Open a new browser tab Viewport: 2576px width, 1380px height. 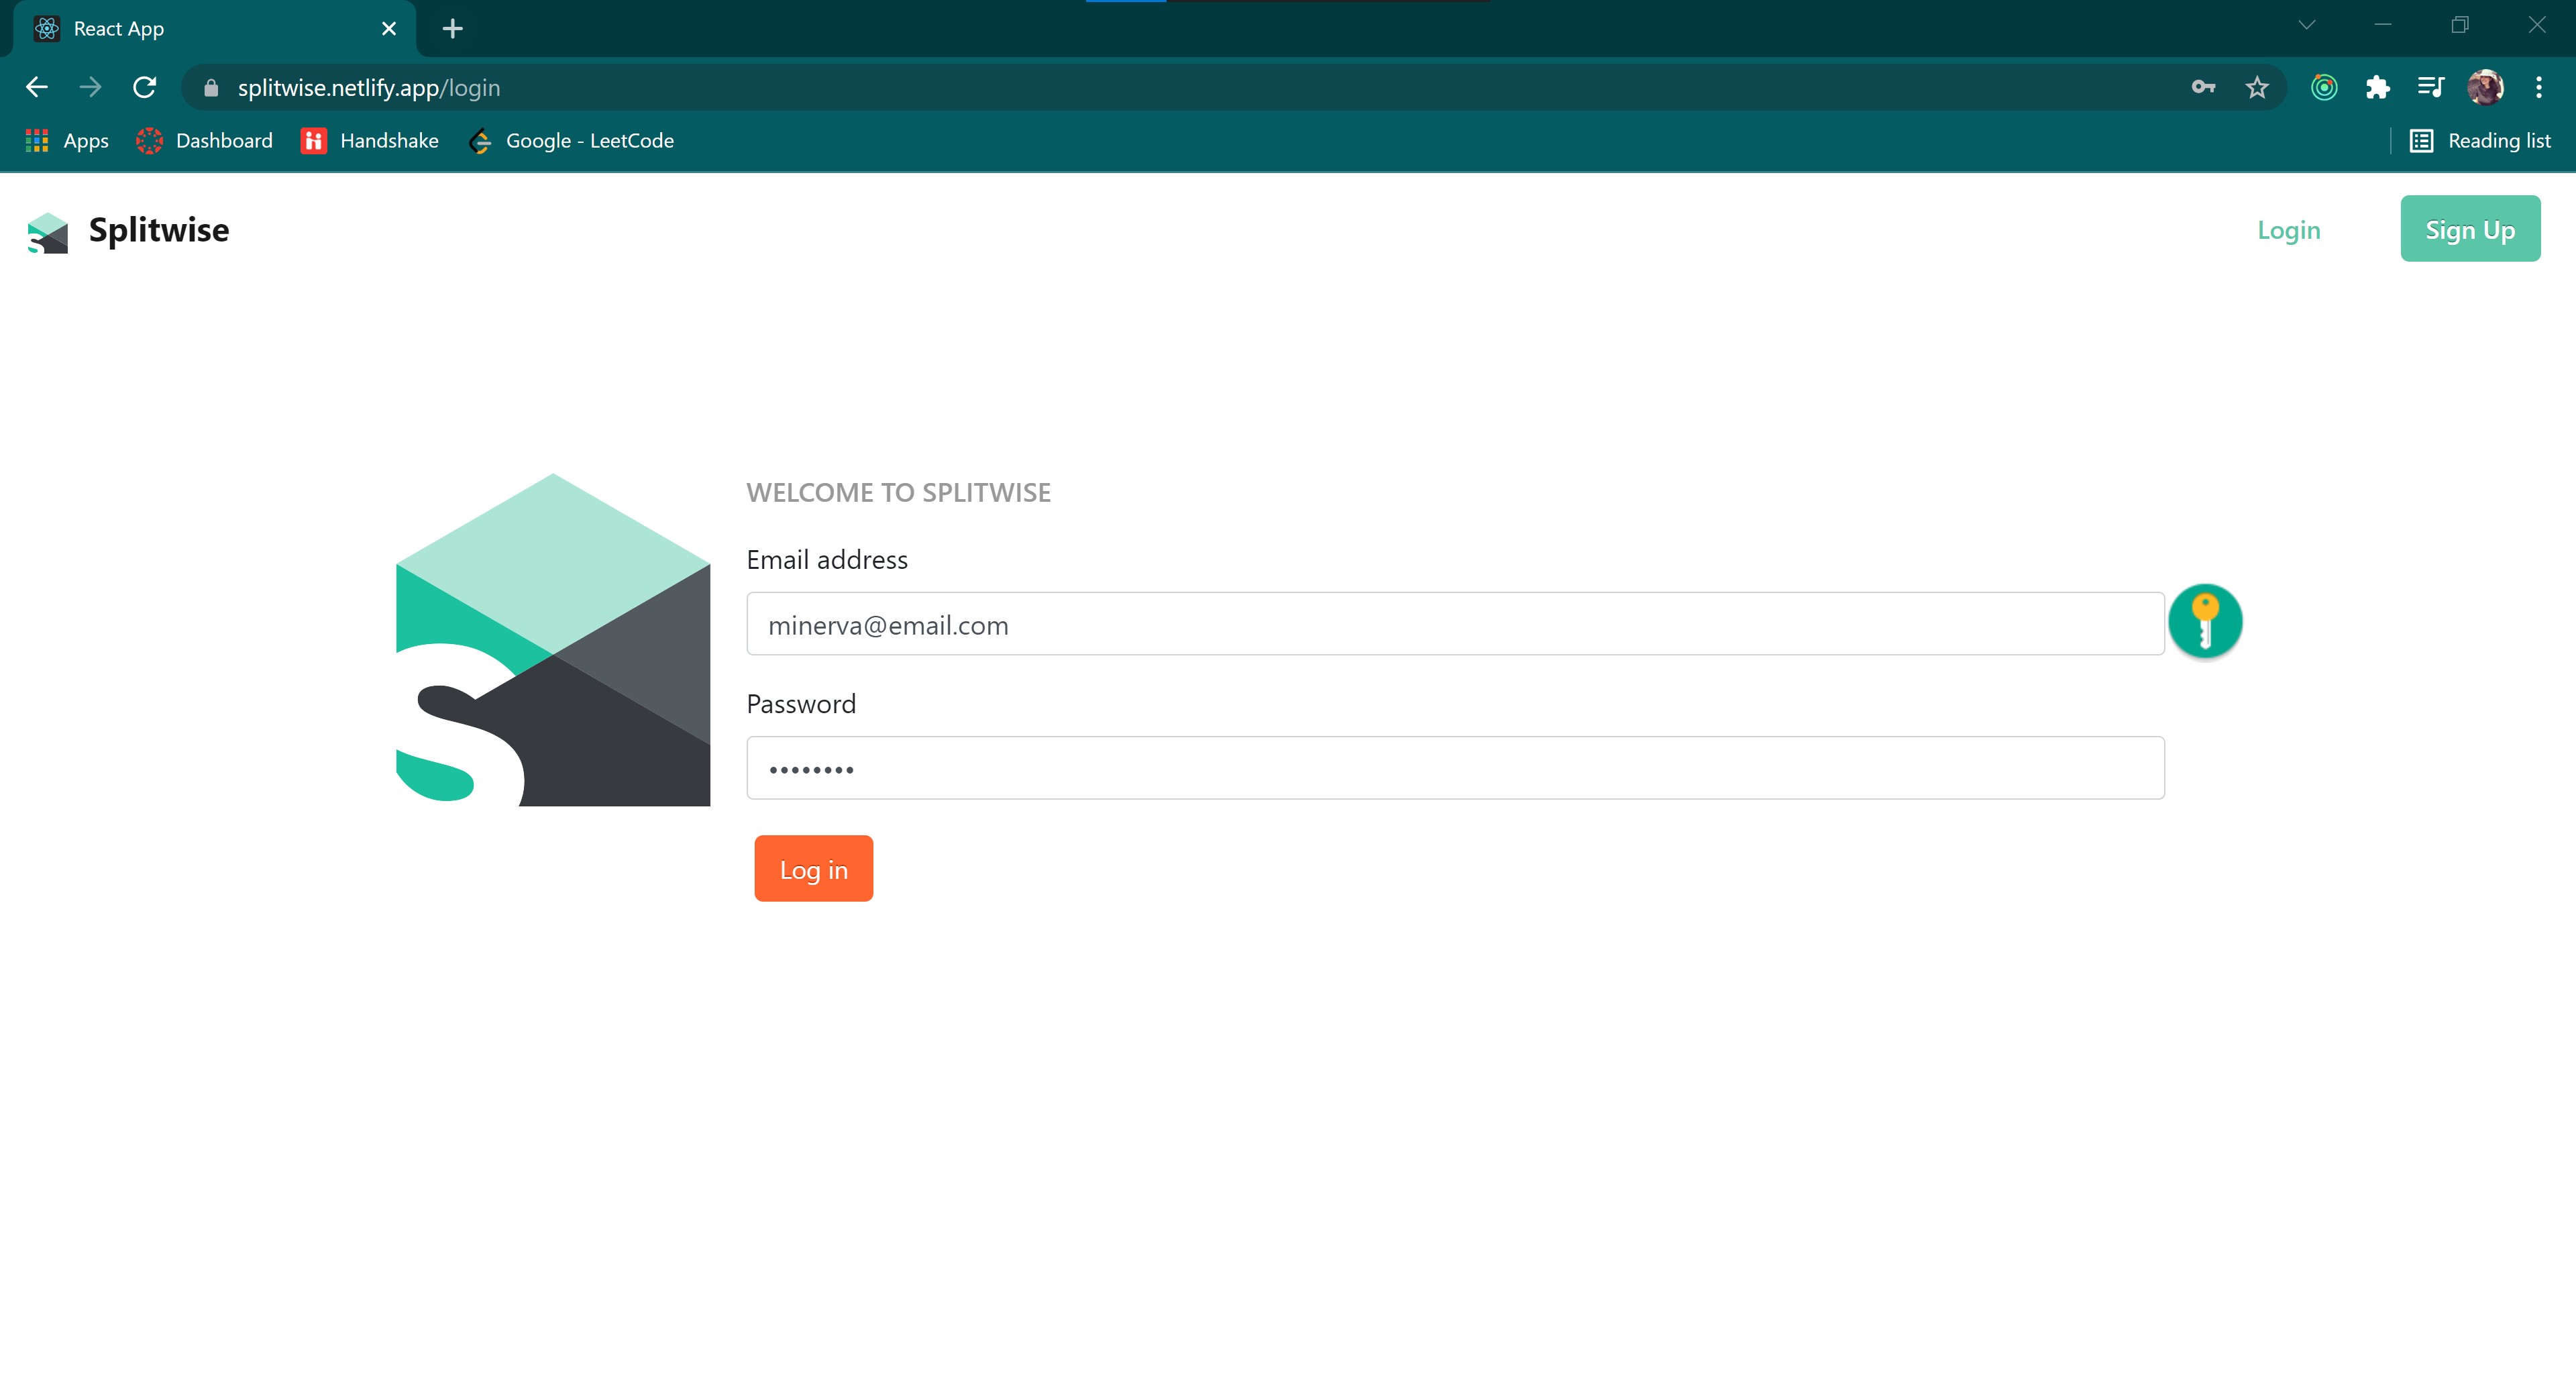pos(452,29)
